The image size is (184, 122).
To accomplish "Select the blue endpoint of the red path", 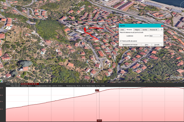I will click(99, 39).
